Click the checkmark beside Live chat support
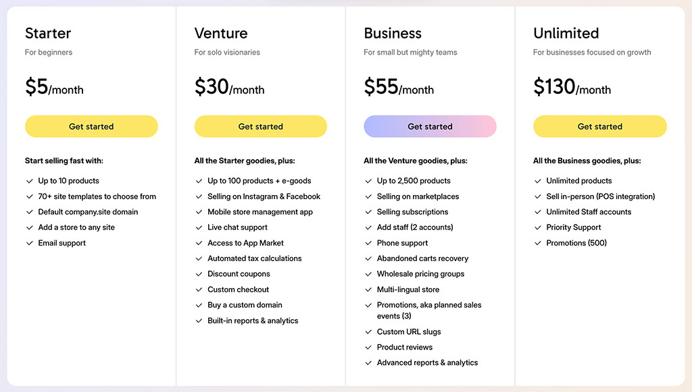This screenshot has width=692, height=392. (198, 227)
